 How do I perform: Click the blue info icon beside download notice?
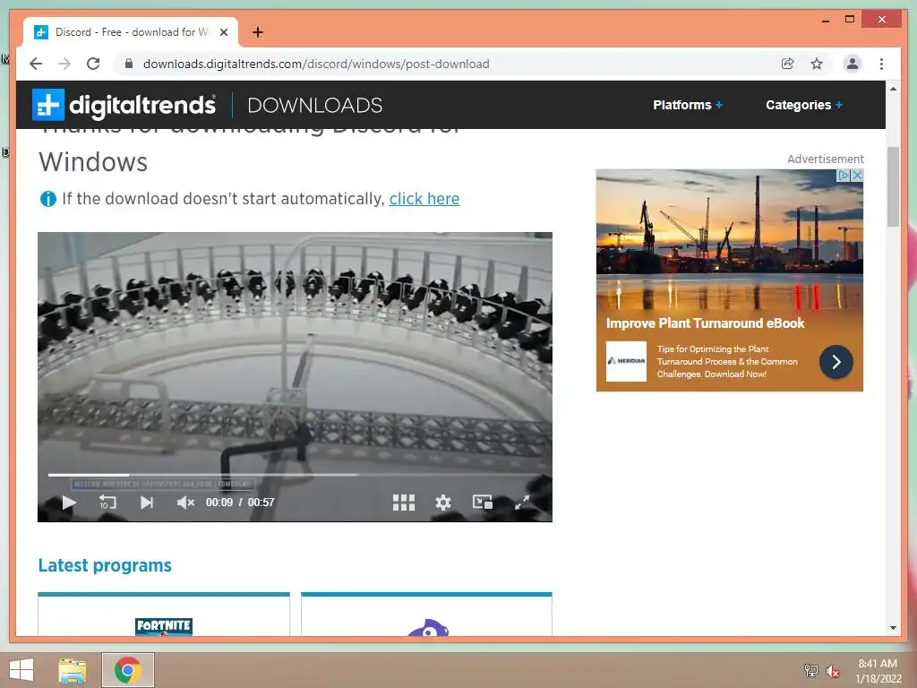(x=48, y=199)
